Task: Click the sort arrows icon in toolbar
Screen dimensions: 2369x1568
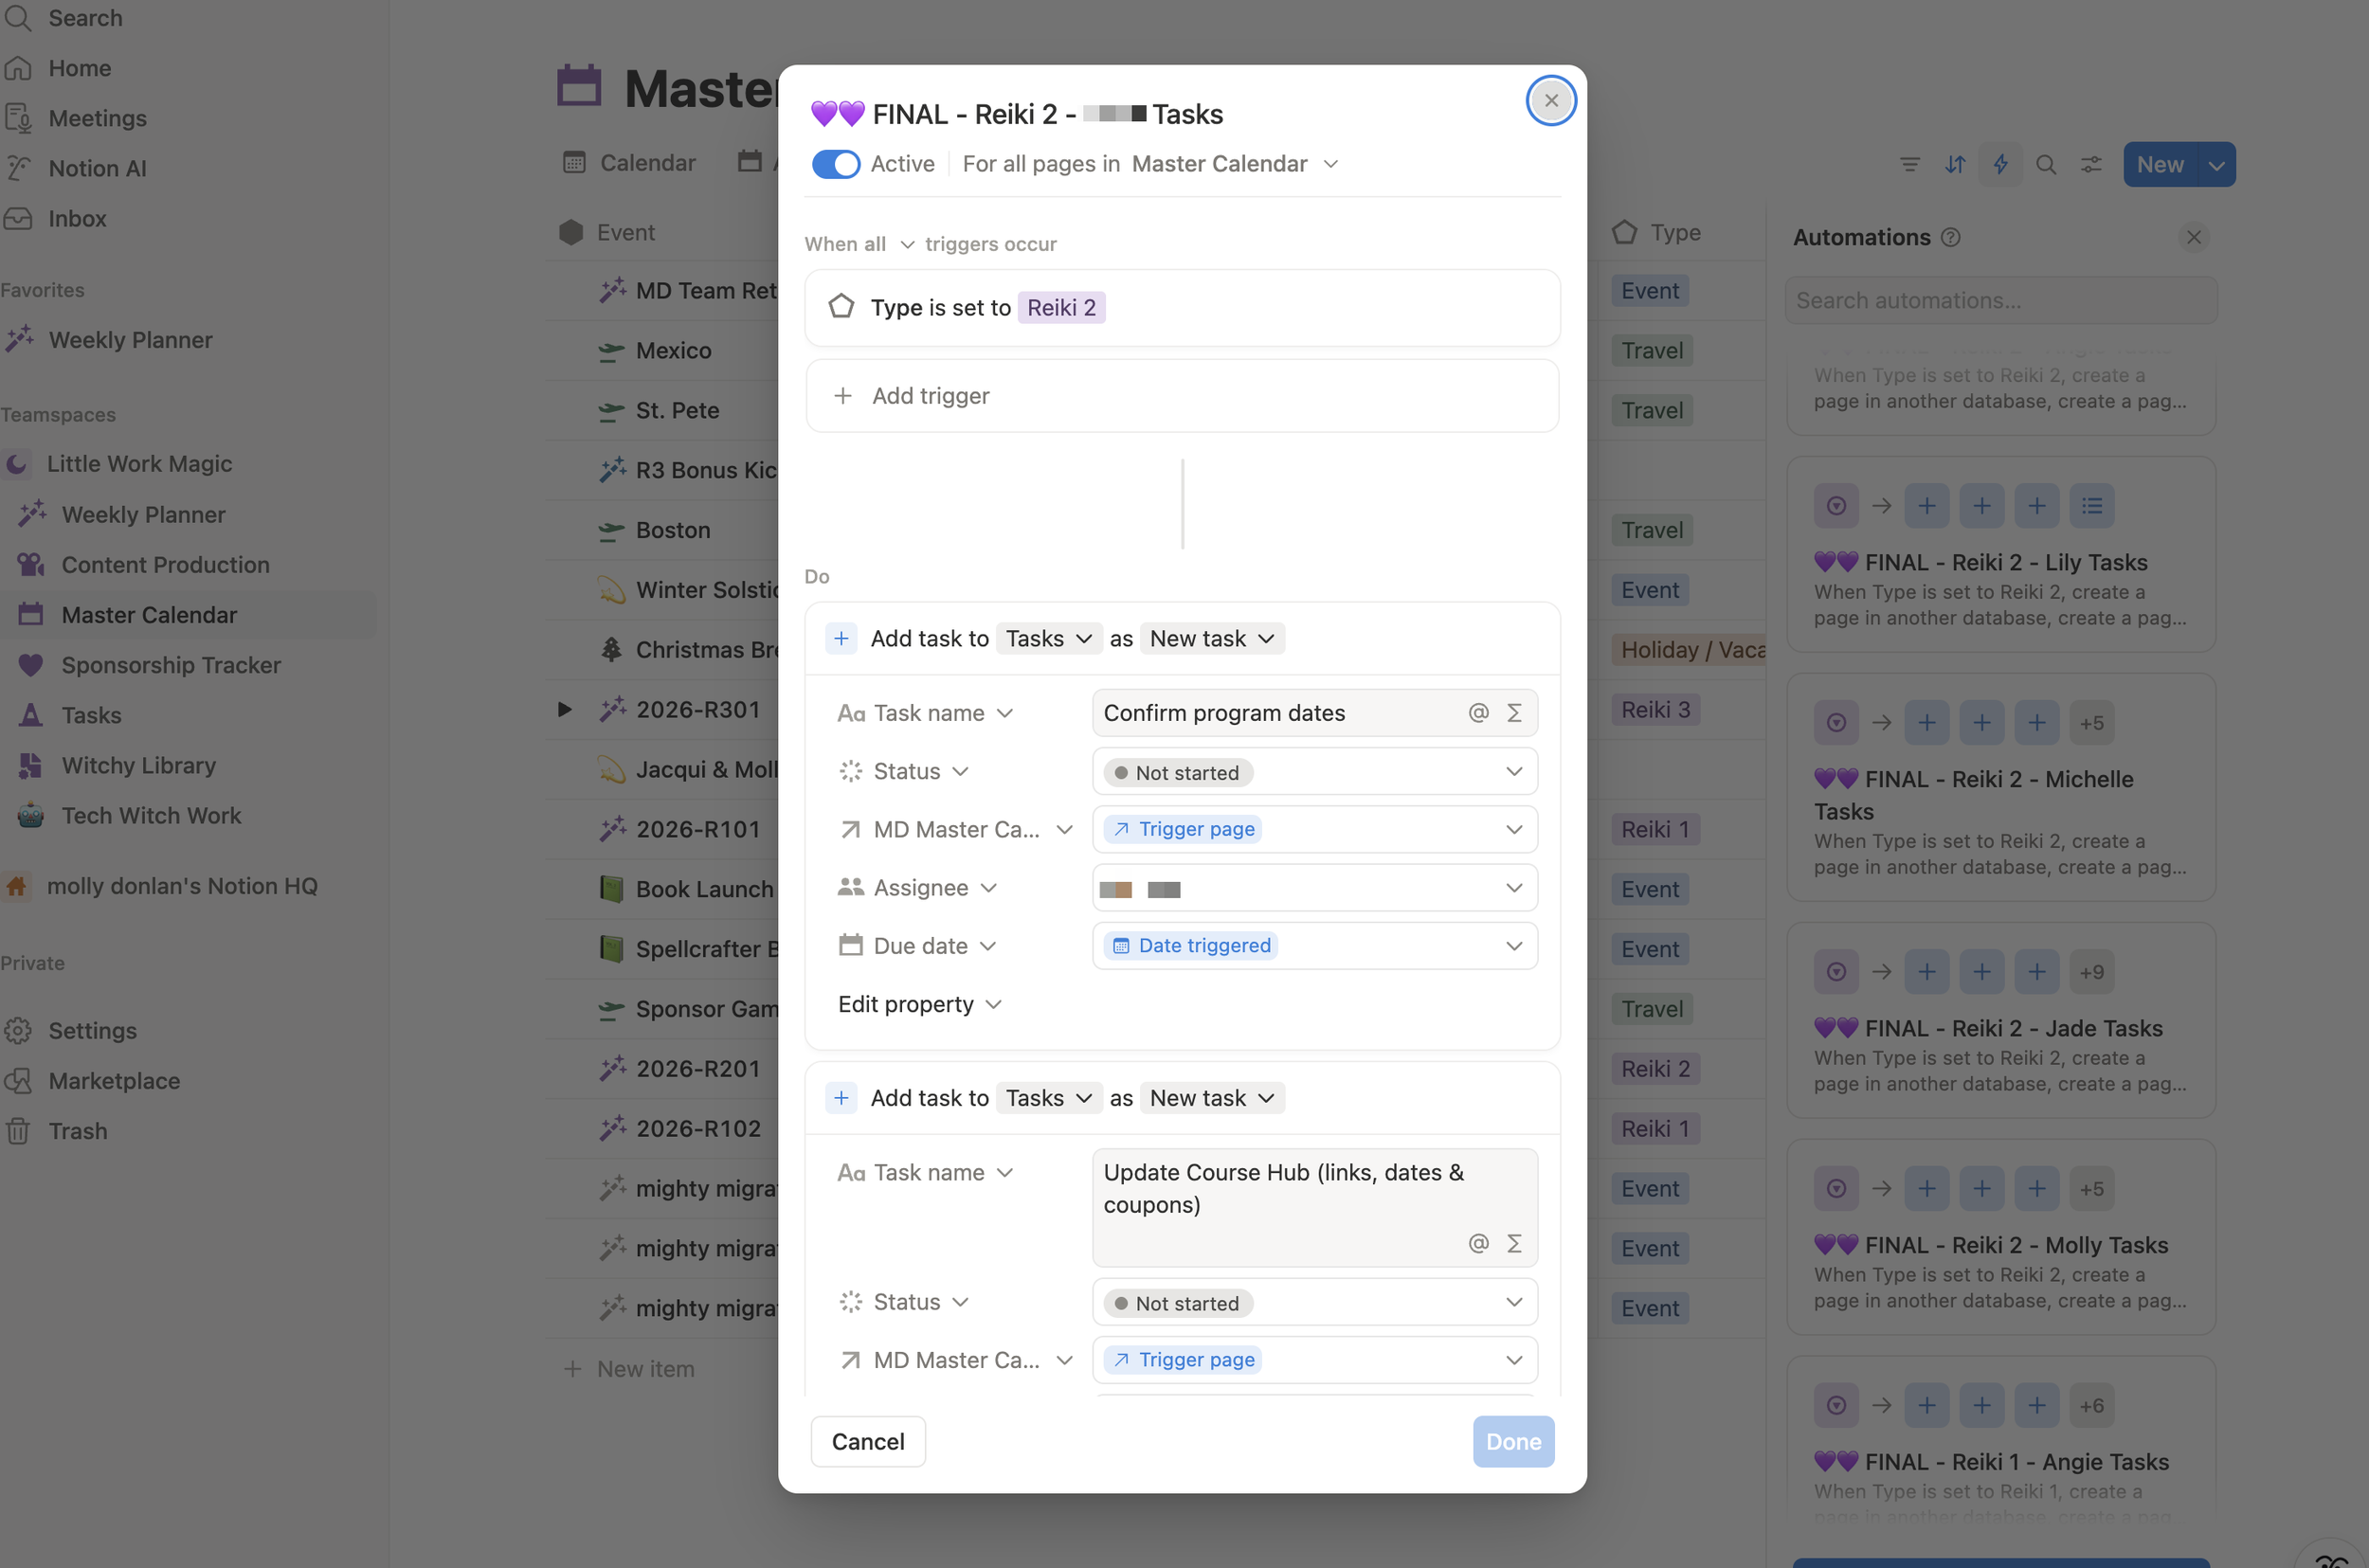Action: tap(1955, 165)
